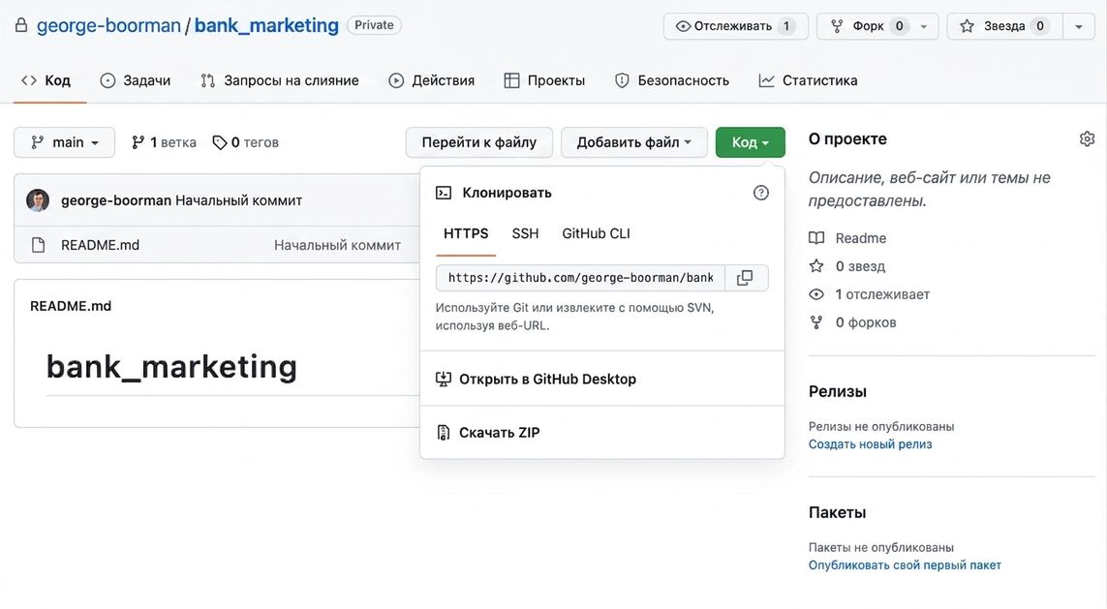Viewport: 1107px width, 609px height.
Task: Click the bank_marketing README heading
Action: click(171, 367)
